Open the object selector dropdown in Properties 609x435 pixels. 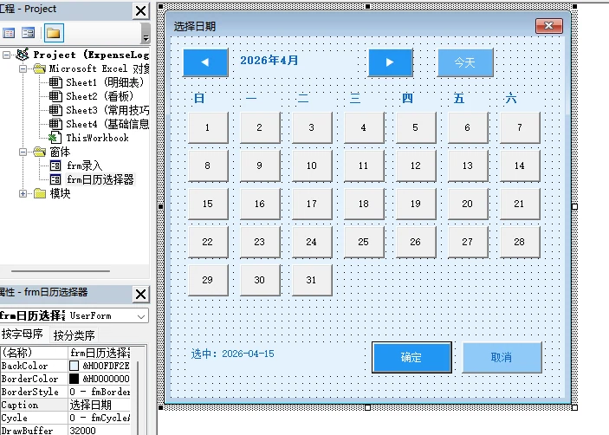click(141, 316)
